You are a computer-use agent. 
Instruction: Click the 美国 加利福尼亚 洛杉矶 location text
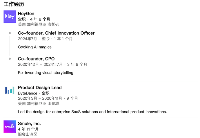[39, 24]
